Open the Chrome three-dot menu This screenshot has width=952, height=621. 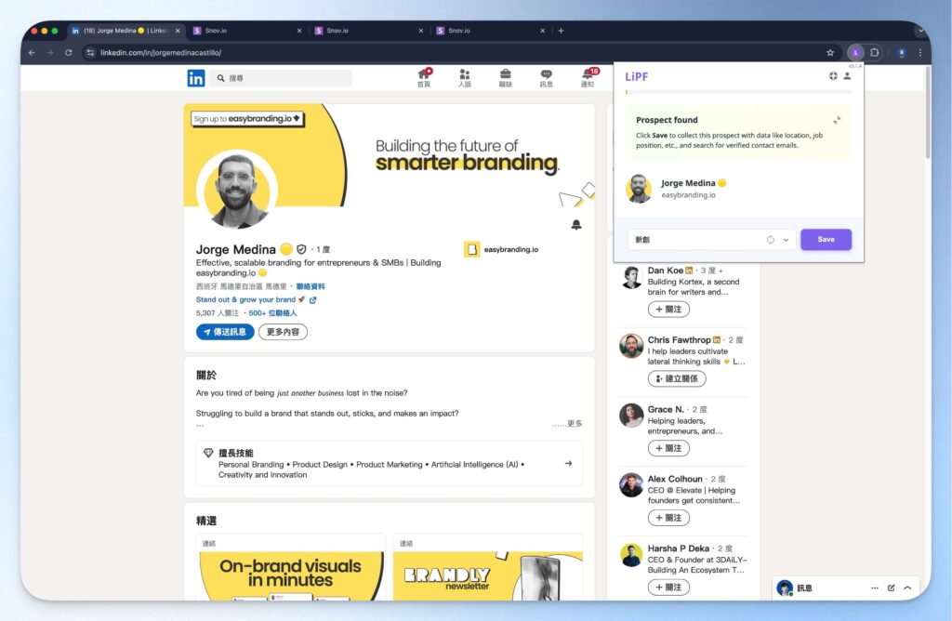pos(920,53)
